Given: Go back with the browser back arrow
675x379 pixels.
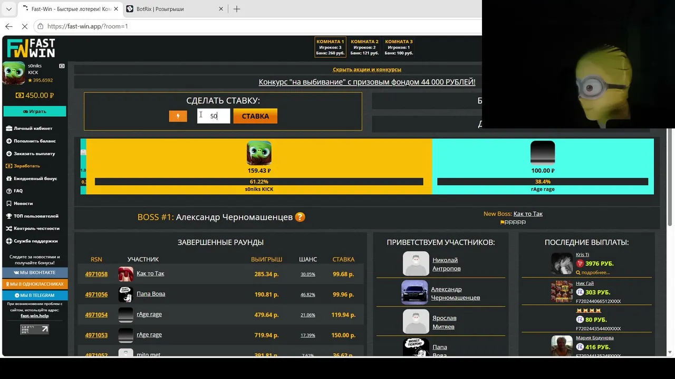Looking at the screenshot, I should point(9,26).
